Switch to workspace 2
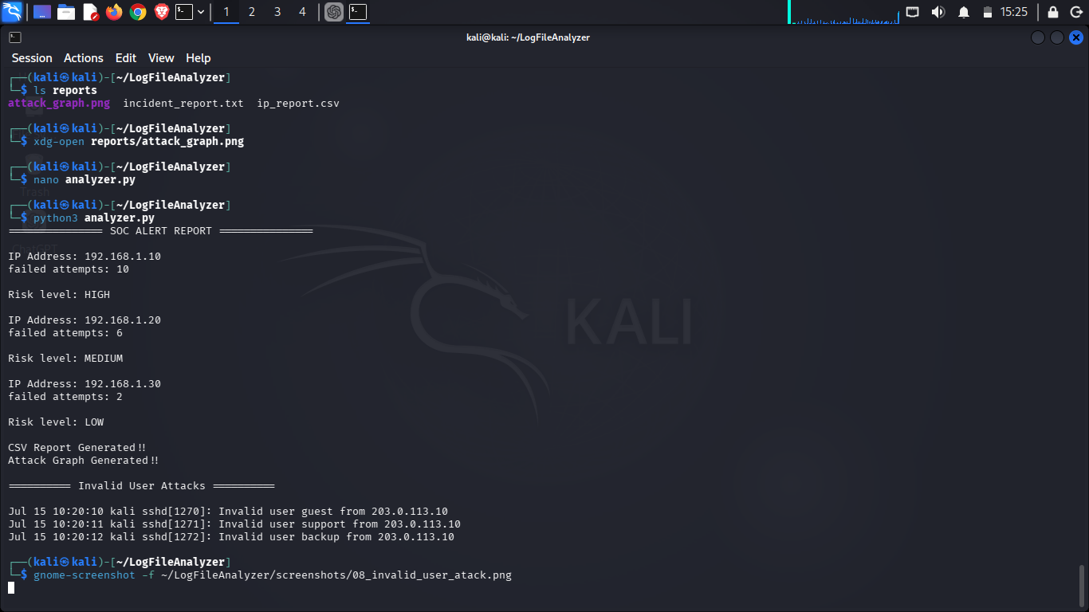Screen dimensions: 1089x612 [x=252, y=12]
